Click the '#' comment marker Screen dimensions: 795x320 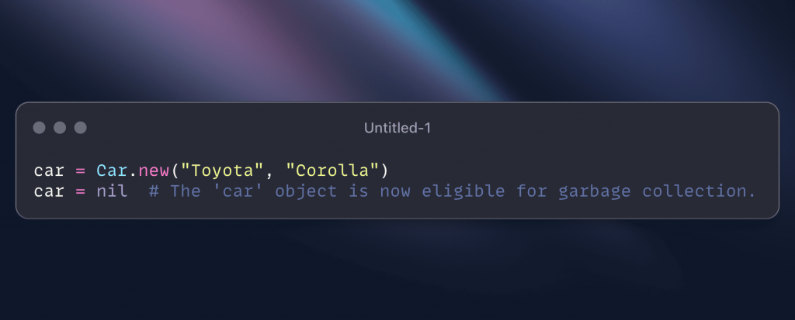(x=154, y=191)
